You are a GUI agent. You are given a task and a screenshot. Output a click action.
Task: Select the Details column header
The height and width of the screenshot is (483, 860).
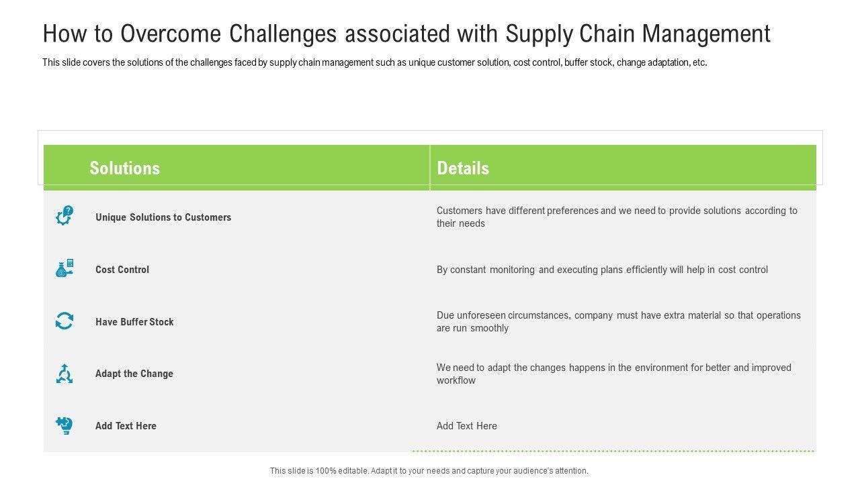point(463,168)
